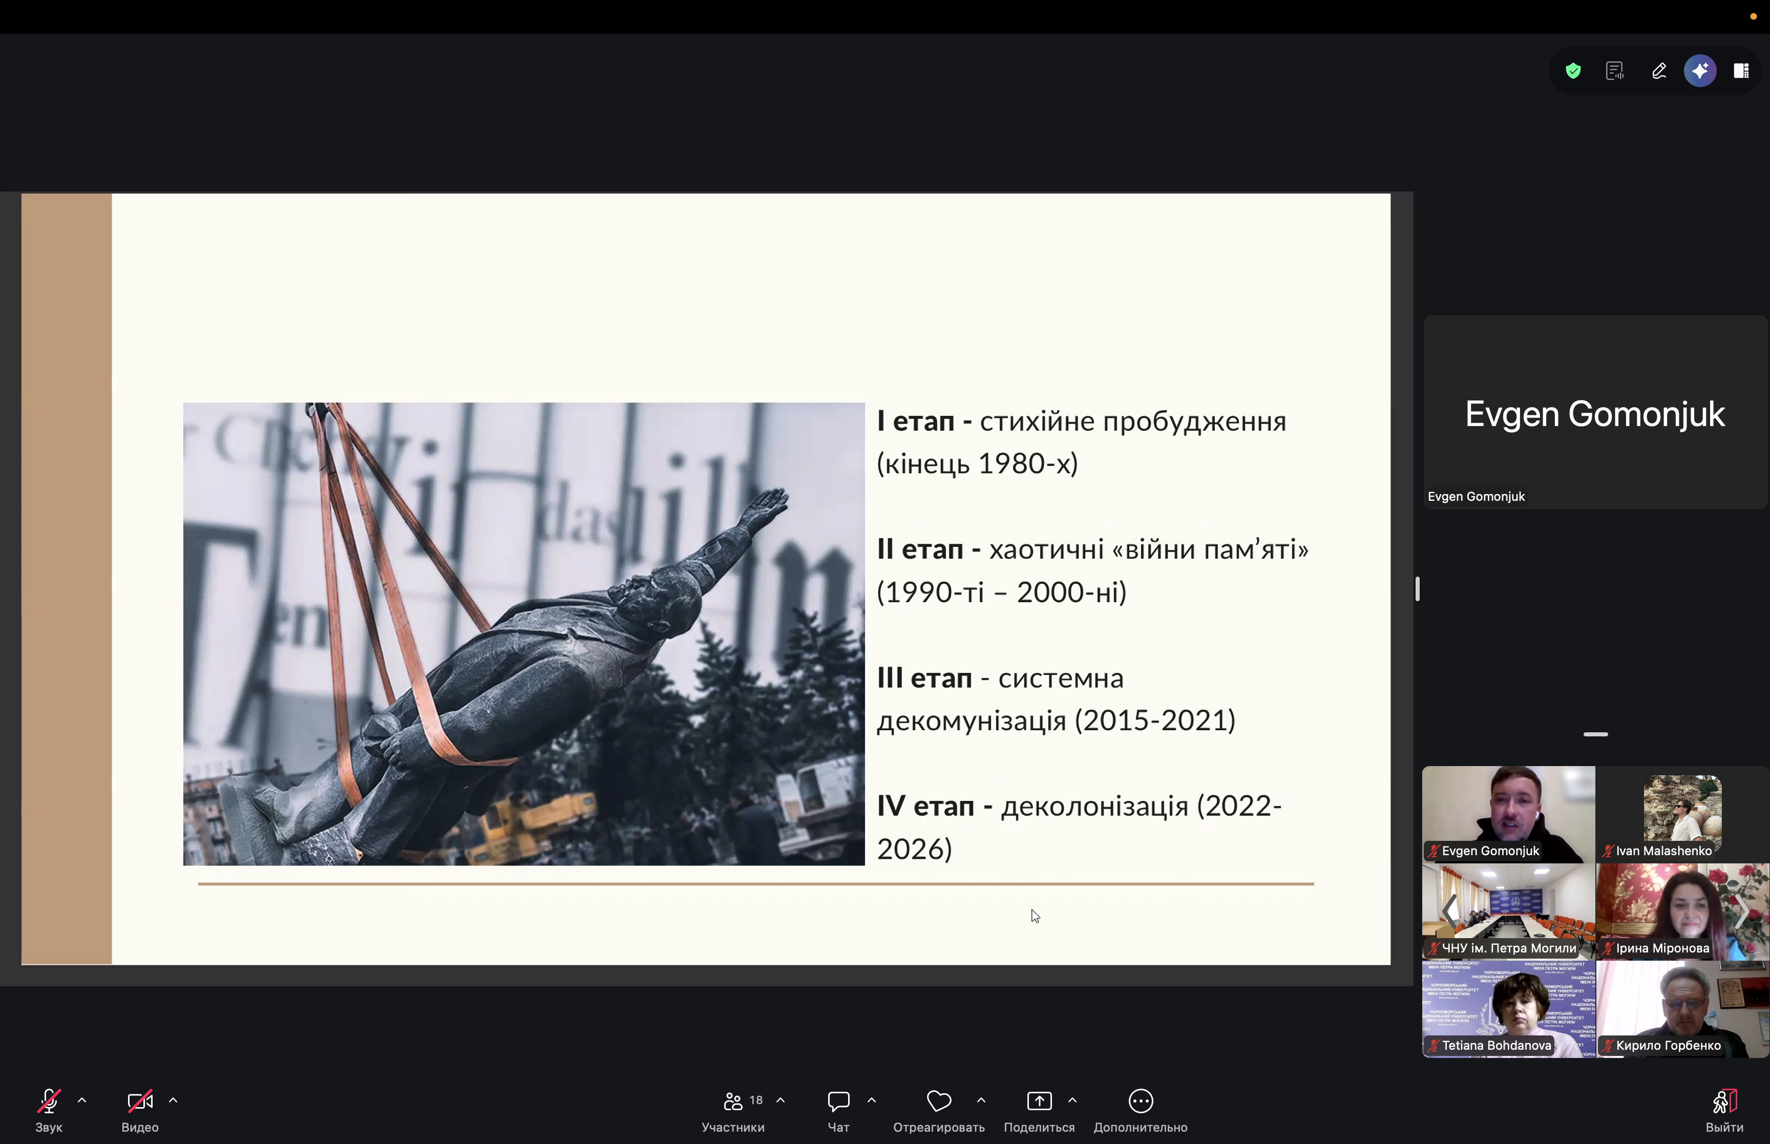Select Ірина Міронова video thumbnail
This screenshot has height=1144, width=1770.
(1681, 910)
